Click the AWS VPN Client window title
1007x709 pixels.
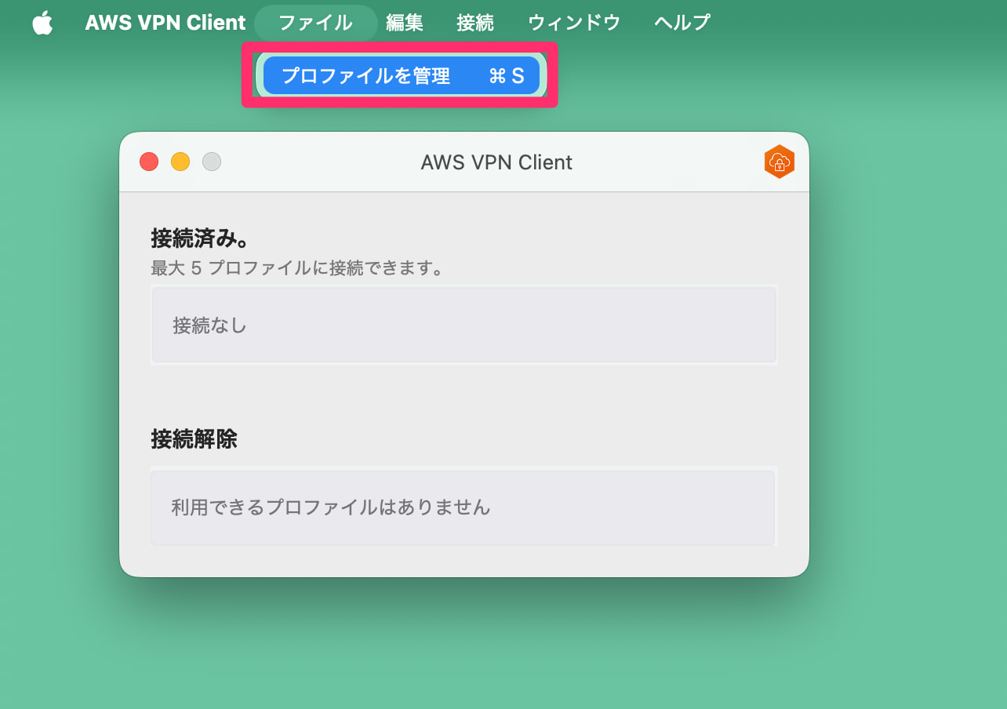tap(496, 162)
